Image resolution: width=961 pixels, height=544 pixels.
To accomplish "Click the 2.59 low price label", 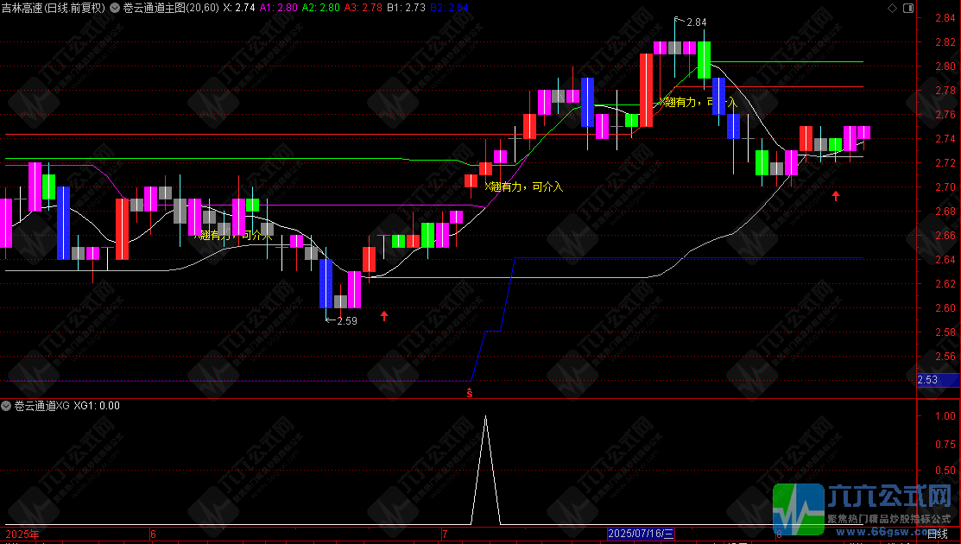I will tap(347, 320).
